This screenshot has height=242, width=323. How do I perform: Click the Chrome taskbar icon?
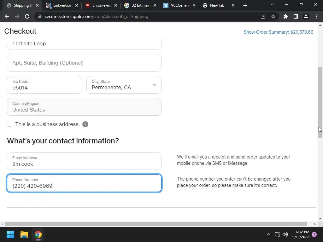pyautogui.click(x=38, y=234)
